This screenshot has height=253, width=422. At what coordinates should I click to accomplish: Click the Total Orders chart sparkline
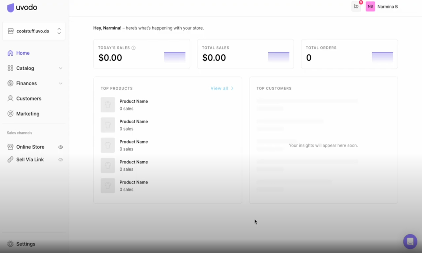pyautogui.click(x=382, y=57)
